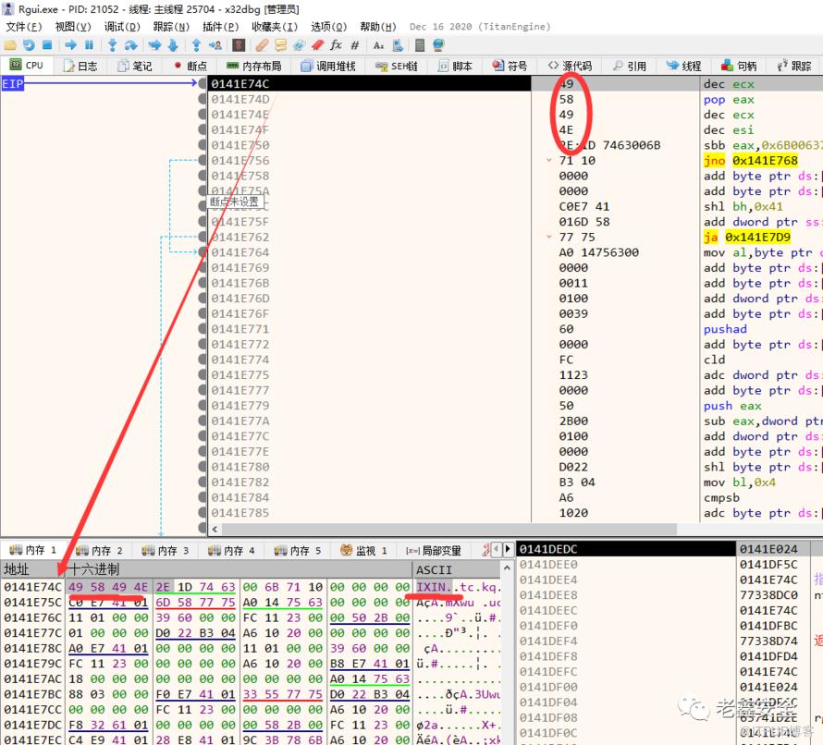
Task: Toggle breakpoint bullet at address 0141E756
Action: [x=203, y=161]
